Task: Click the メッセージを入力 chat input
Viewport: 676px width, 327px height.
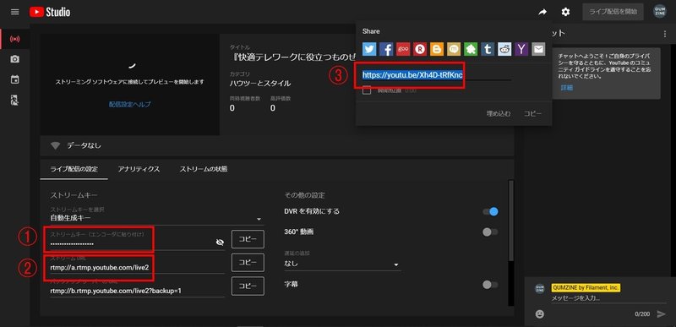Action: [608, 297]
